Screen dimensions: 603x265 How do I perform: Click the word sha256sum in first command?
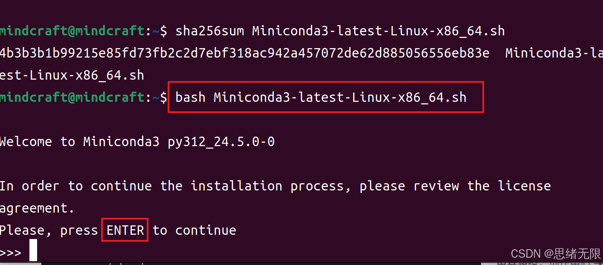(209, 31)
